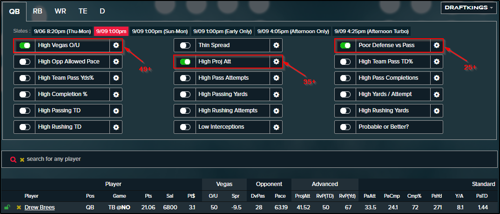Enable the High Team Pass TD% toggle
This screenshot has width=500, height=214.
point(345,62)
